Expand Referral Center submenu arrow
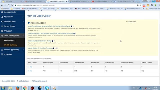160x90 pixels. 23,21
